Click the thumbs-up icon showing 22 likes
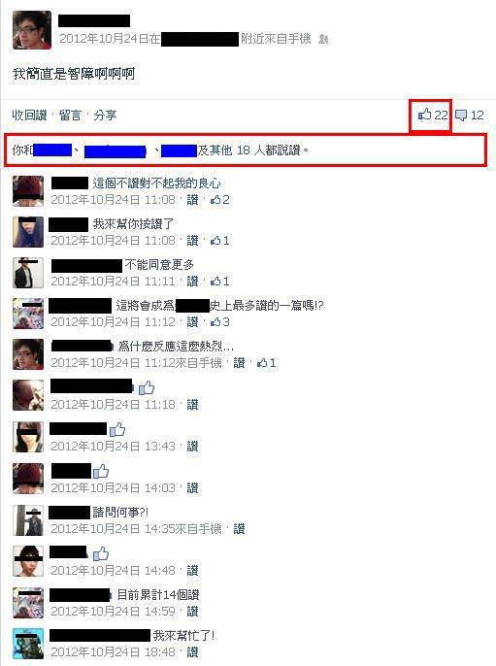Screen dimensions: 496x666 432,115
